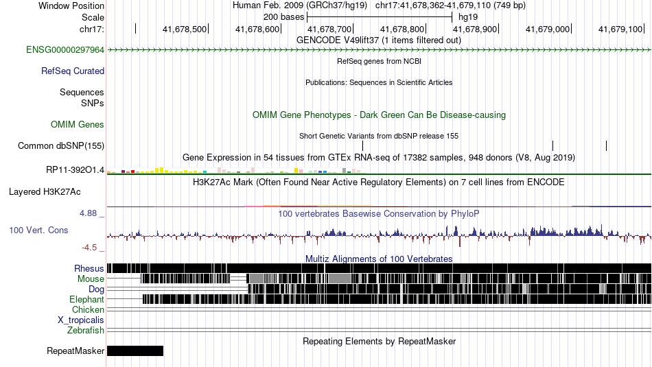Click the Gene Expression in 54 tissues title
The width and height of the screenshot is (652, 367).
[x=379, y=158]
